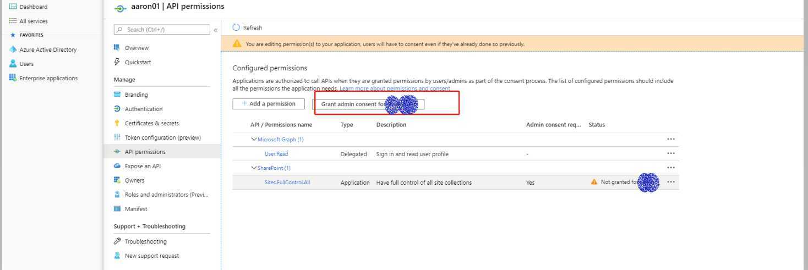Click the Not granted warning icon
Viewport: 808px width, 270px height.
(x=594, y=182)
